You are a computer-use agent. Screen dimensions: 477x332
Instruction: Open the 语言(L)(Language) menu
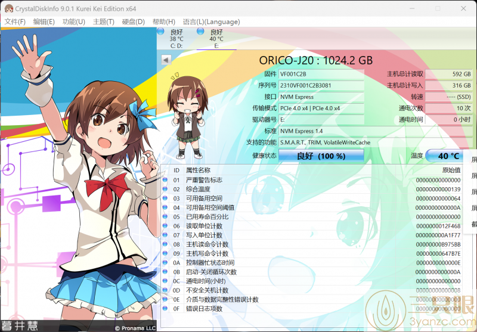(x=212, y=22)
